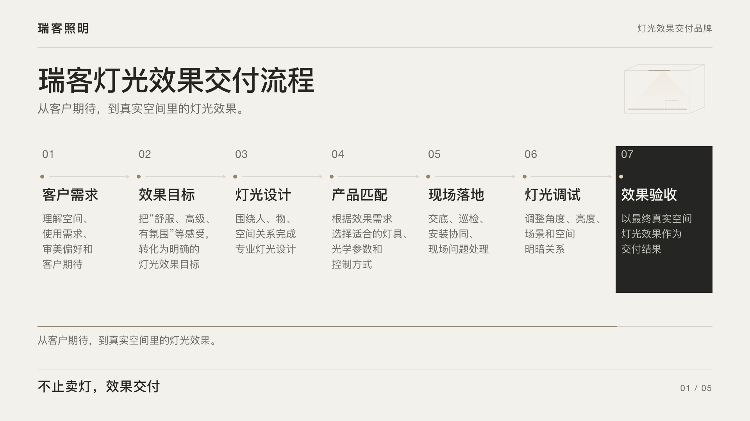Select the 产品匹配 step heading
Image resolution: width=750 pixels, height=421 pixels.
(360, 195)
